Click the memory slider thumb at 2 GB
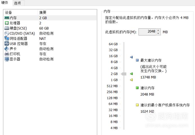 coord(124,74)
